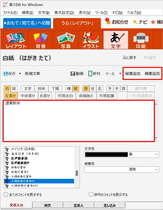Select 名 name text type
The image size is (163, 210).
pyautogui.click(x=100, y=88)
